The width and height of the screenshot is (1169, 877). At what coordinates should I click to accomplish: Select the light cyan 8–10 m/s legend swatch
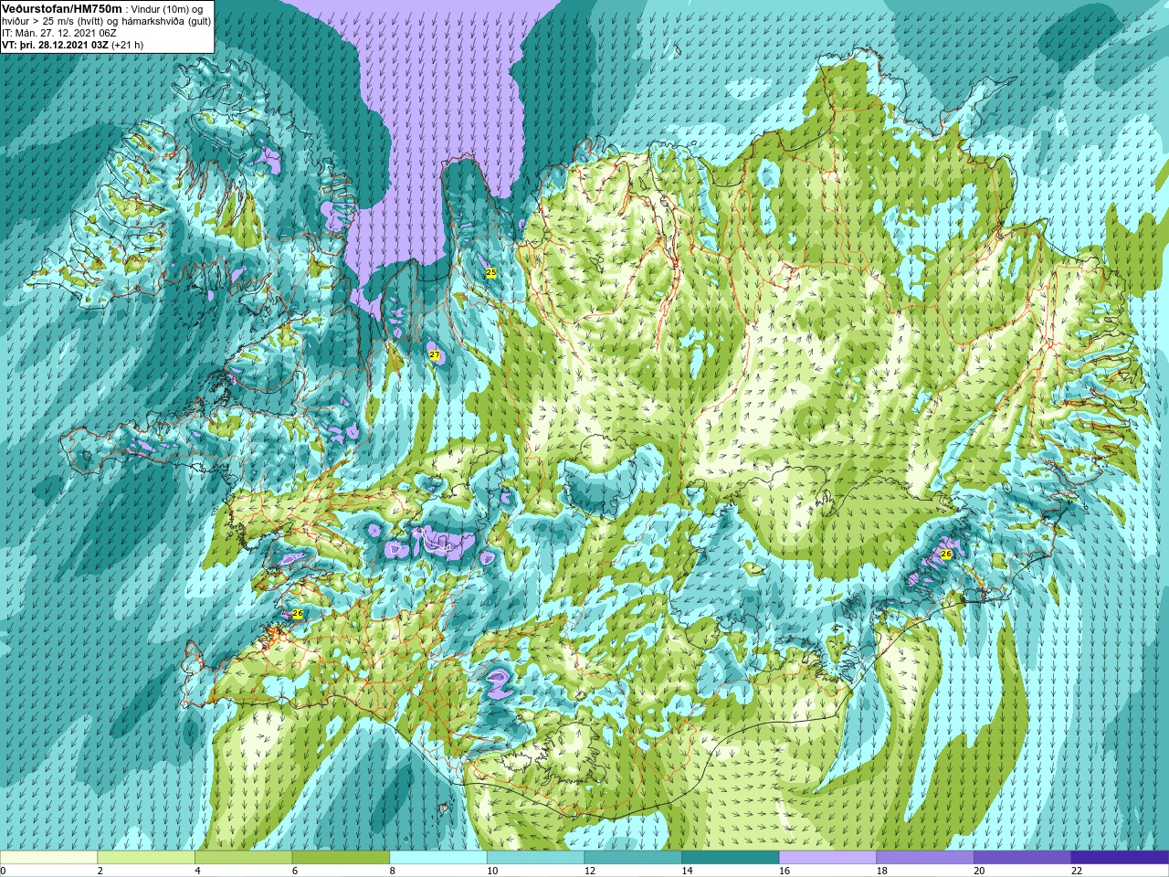point(438,858)
